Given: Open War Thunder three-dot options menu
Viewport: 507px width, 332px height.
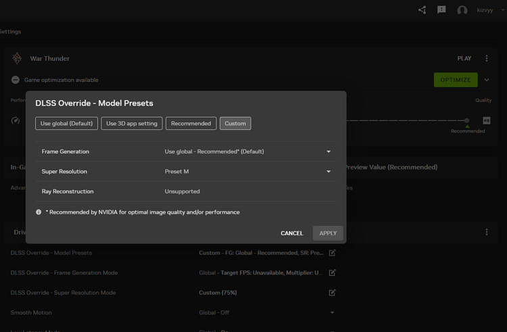Looking at the screenshot, I should point(487,59).
